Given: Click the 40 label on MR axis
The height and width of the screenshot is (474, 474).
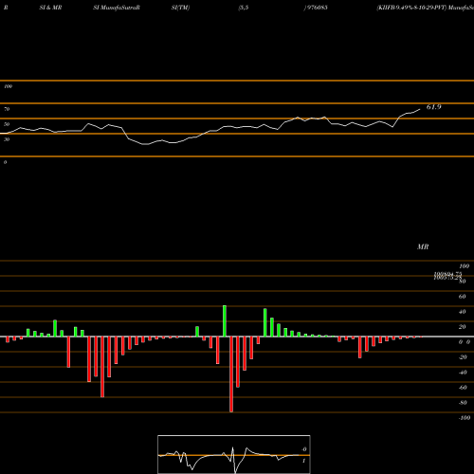Looking at the screenshot, I should click(x=462, y=312).
